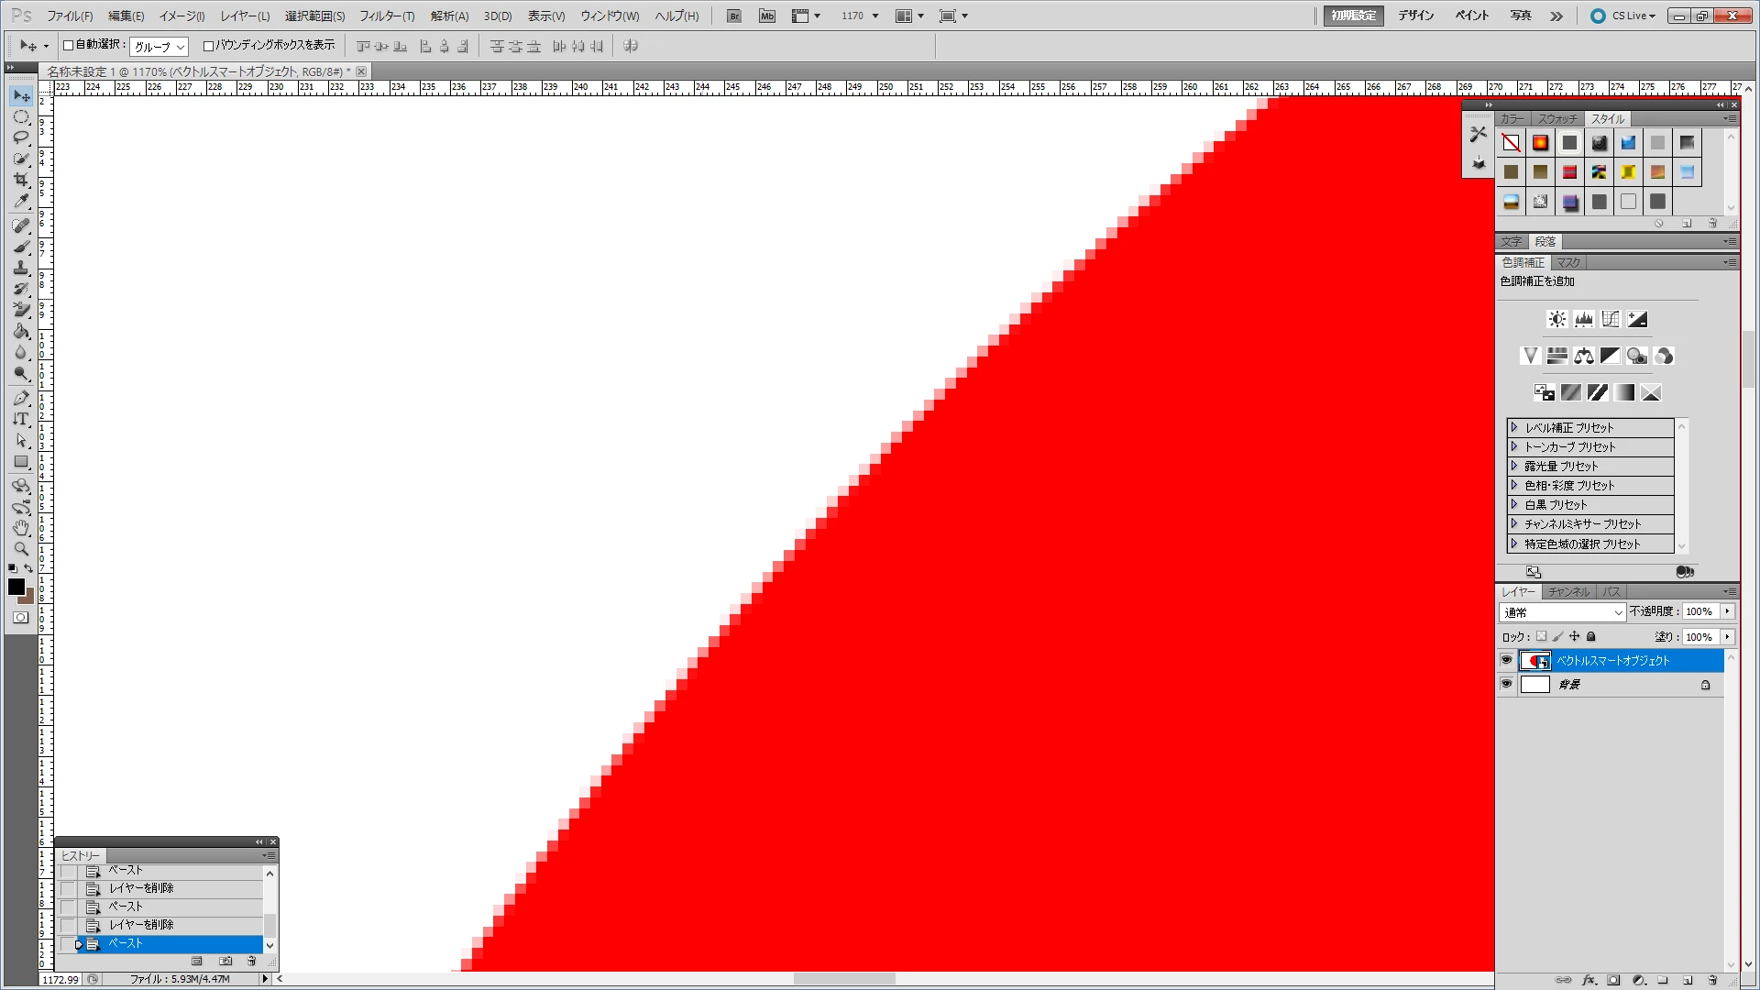This screenshot has width=1760, height=990.
Task: Click the Launch Bridge icon
Action: 733,16
